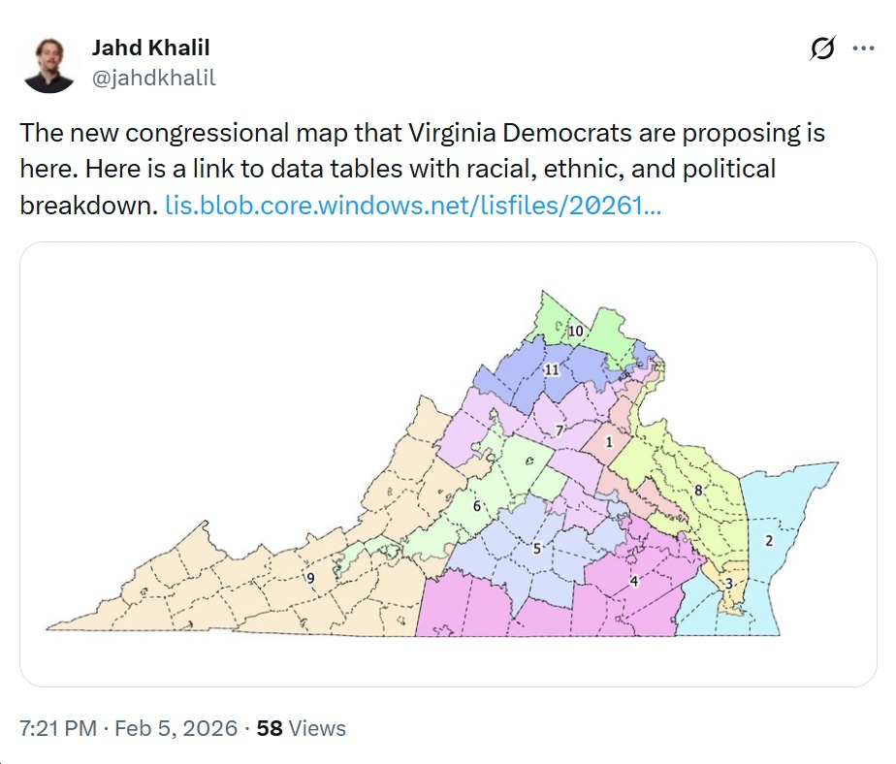Open the three-dot more options menu
The image size is (896, 764).
coord(863,48)
